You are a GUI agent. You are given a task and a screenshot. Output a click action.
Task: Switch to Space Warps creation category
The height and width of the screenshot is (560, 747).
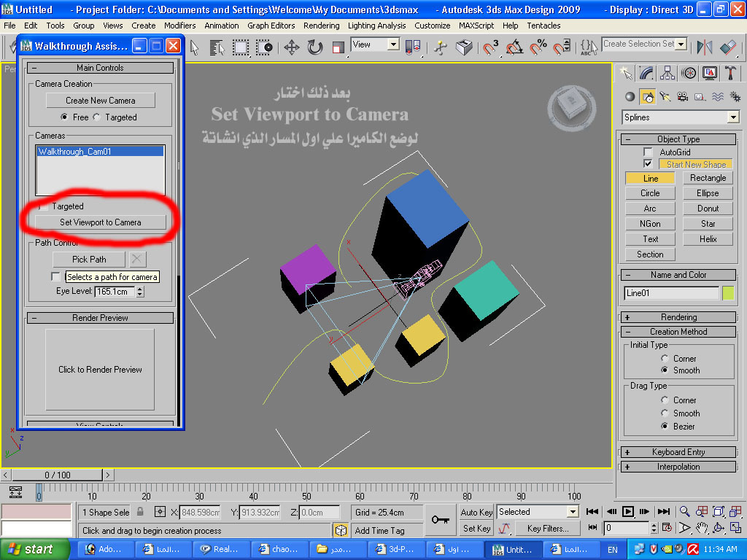click(718, 97)
